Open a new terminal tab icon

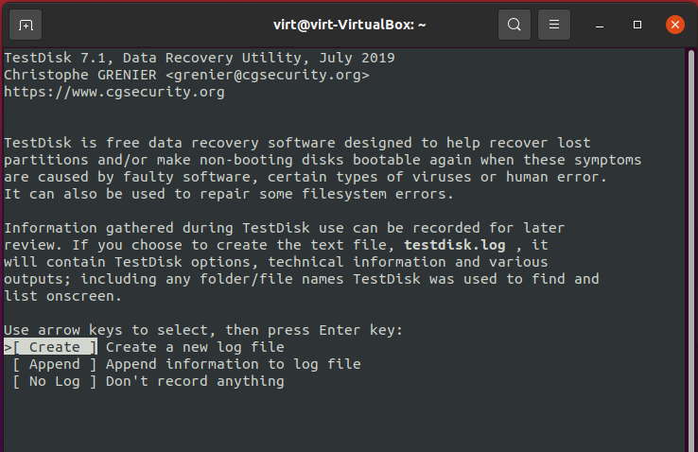[x=26, y=25]
